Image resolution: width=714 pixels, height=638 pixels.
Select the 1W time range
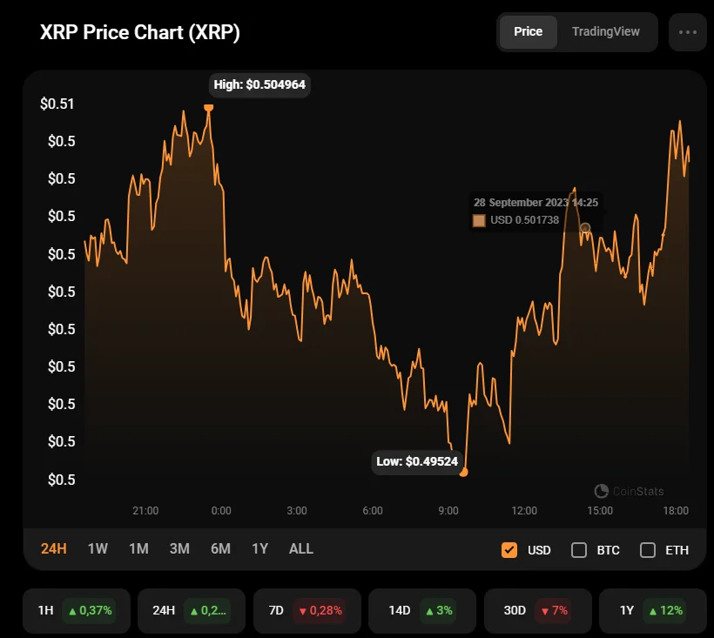click(x=98, y=548)
